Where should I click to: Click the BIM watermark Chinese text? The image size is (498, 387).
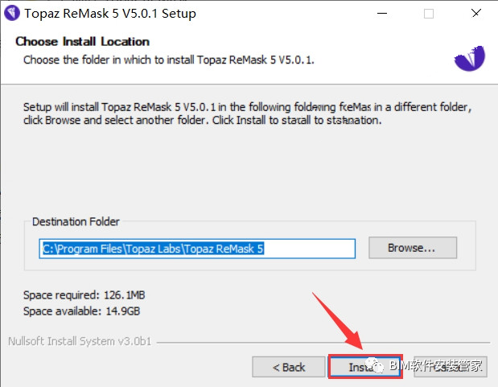435,365
